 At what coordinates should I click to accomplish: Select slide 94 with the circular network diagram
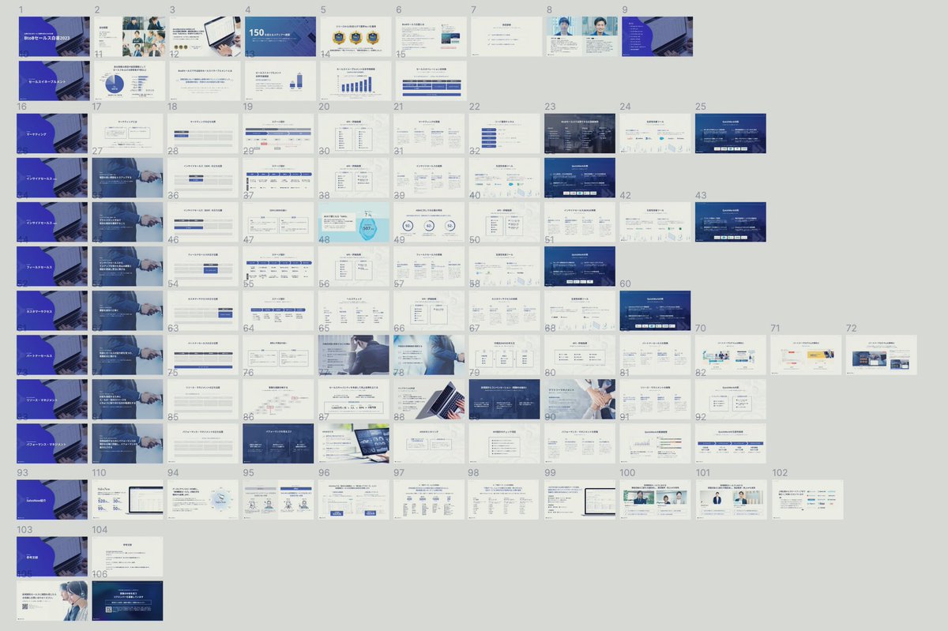point(204,499)
